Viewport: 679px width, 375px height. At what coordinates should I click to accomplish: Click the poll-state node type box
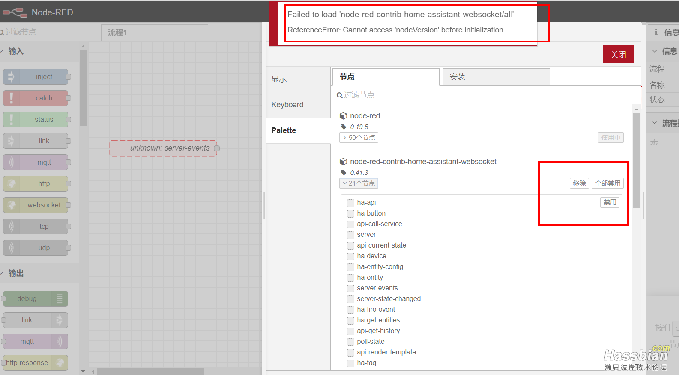click(x=350, y=342)
